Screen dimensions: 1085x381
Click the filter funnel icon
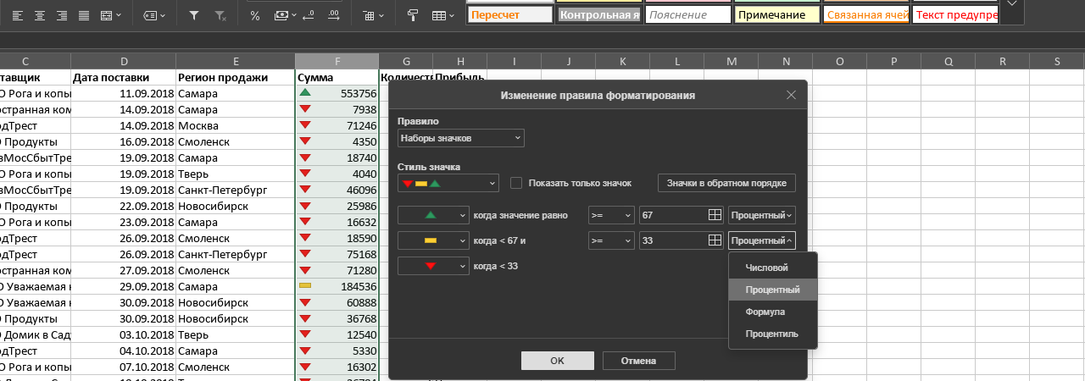pos(194,15)
